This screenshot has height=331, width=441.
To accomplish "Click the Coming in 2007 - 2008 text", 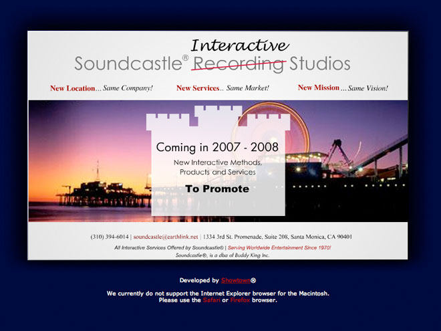I will tap(217, 147).
